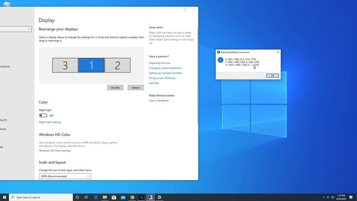This screenshot has width=357, height=201.
Task: Click the Identify button
Action: (115, 88)
